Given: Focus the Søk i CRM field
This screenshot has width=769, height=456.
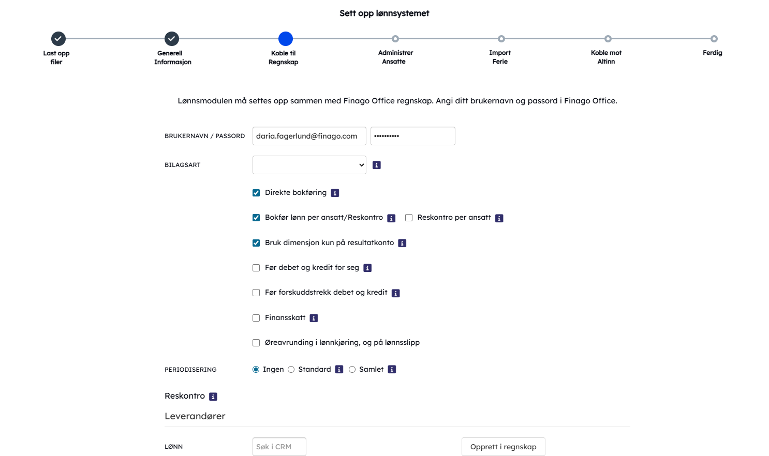Looking at the screenshot, I should tap(279, 447).
